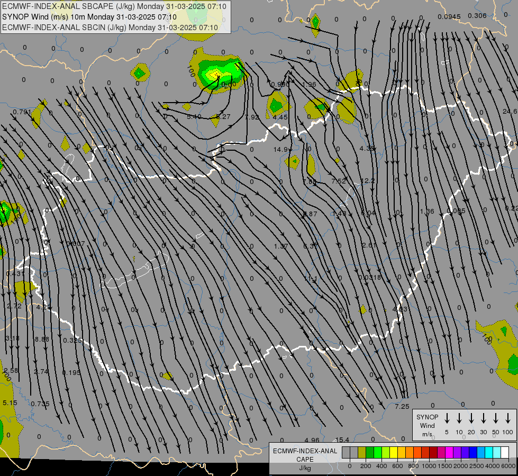518x476 pixels.
Task: Click the 0.195 value on the map
Action: click(71, 373)
